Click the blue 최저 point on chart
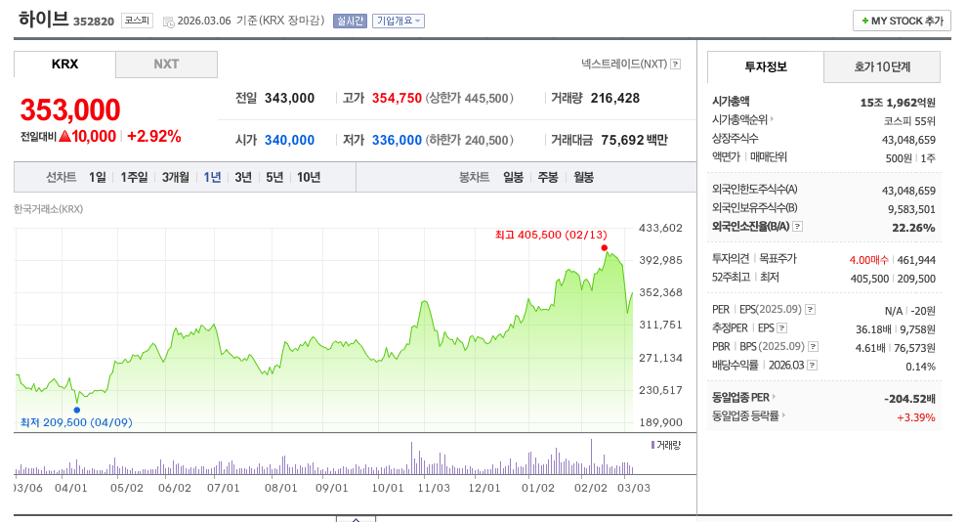The width and height of the screenshot is (967, 522). (x=76, y=410)
